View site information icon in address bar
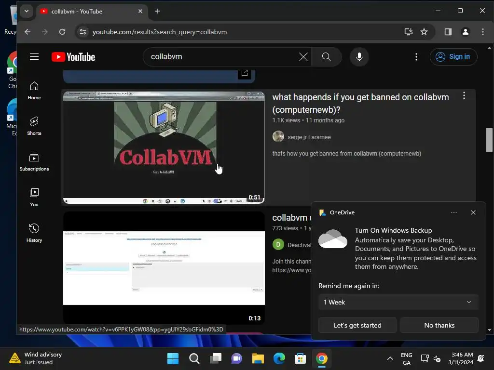The width and height of the screenshot is (494, 370). (x=83, y=32)
